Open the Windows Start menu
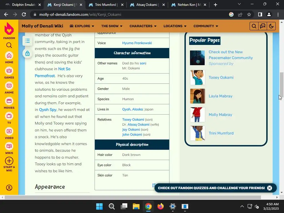Image resolution: width=284 pixels, height=213 pixels. [100, 206]
